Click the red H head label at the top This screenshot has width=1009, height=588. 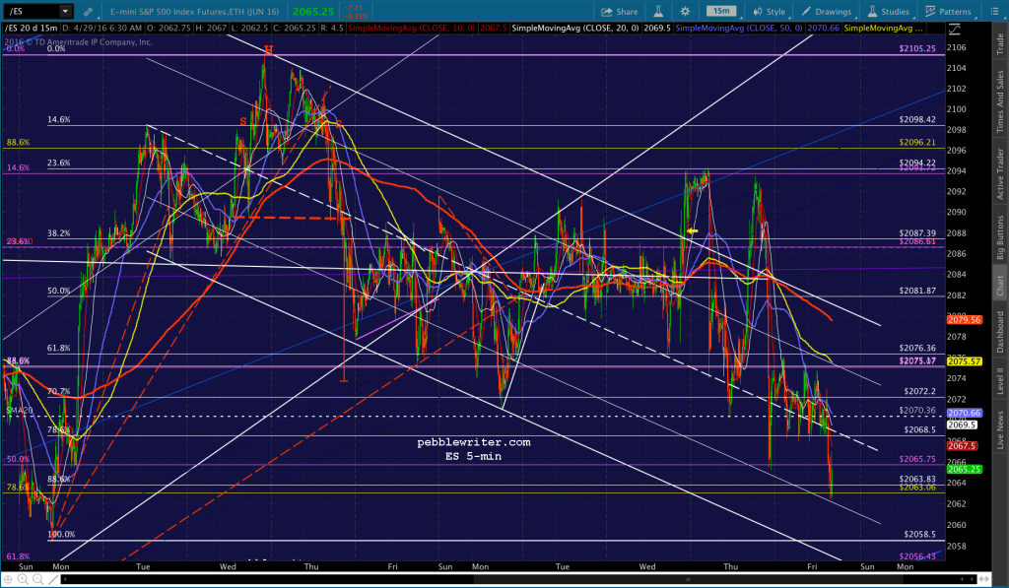coord(268,50)
